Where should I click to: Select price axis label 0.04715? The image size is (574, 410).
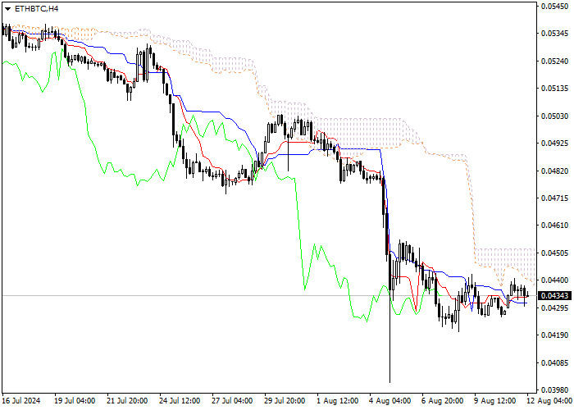coord(554,198)
